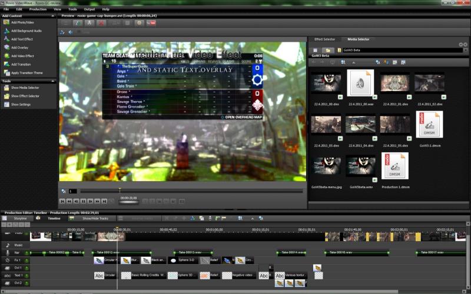Screen dimensions: 471x294
Task: Click the fast forward button
Action: click(x=97, y=201)
